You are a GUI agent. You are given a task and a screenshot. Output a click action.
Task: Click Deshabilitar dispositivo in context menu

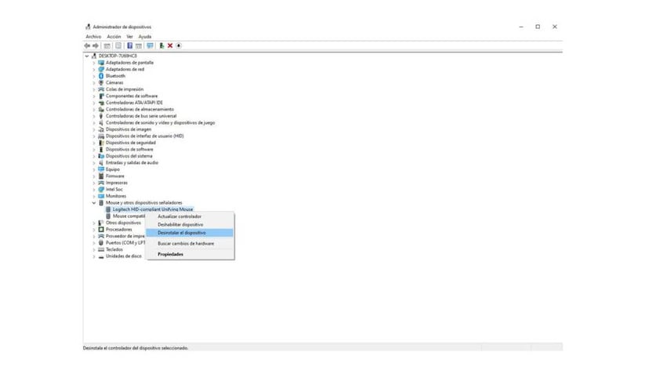click(180, 224)
